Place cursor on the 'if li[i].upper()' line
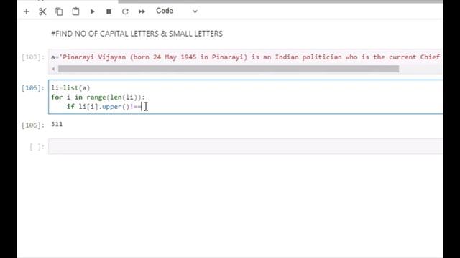The width and height of the screenshot is (460, 258). pos(103,107)
